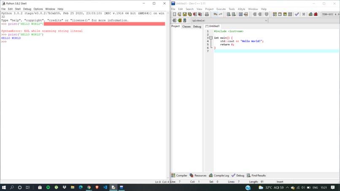340x191 pixels.
Task: Open the File menu in Python Shell
Action: tap(3, 9)
